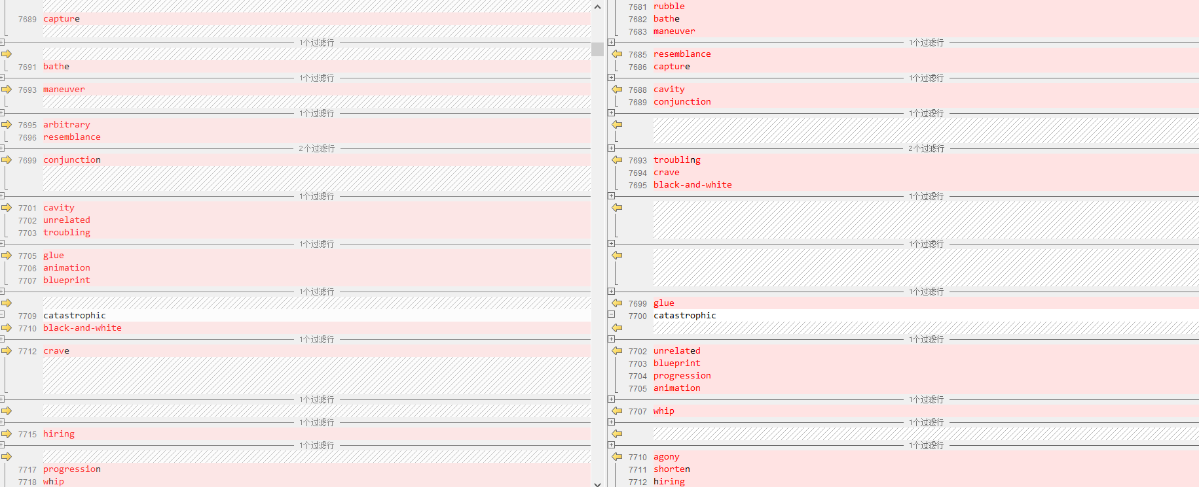Select 'maneuver' on right line 7683
The image size is (1199, 487).
674,31
